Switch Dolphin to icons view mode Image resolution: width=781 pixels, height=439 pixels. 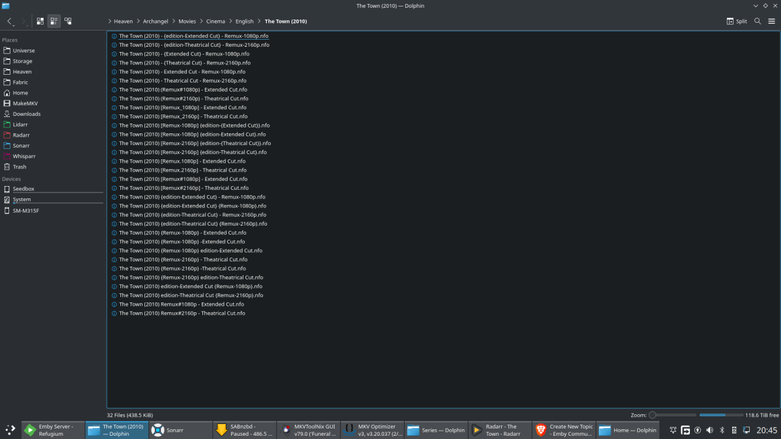click(40, 21)
